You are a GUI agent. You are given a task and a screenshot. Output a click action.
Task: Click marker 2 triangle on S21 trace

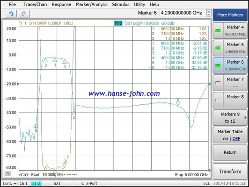[45, 60]
